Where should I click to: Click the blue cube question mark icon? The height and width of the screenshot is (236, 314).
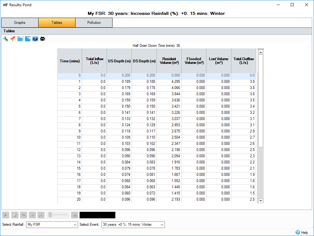[35, 39]
